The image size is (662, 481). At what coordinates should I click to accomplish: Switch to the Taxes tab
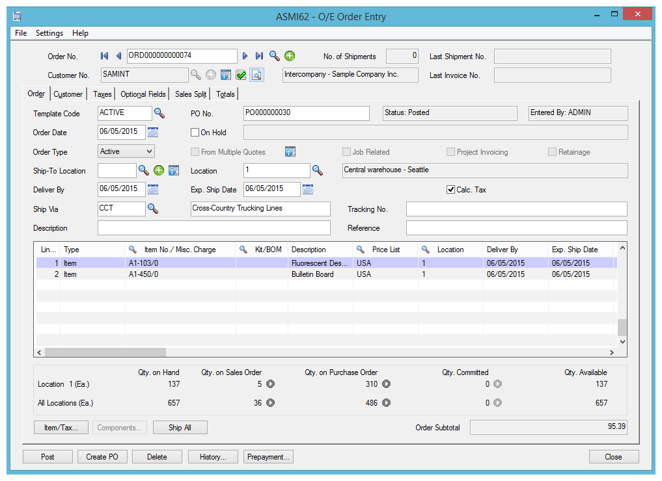(x=102, y=94)
